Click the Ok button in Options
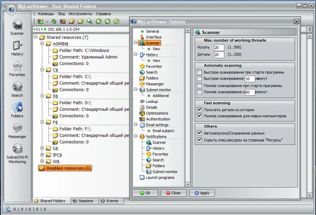316x215 pixels. [145, 193]
